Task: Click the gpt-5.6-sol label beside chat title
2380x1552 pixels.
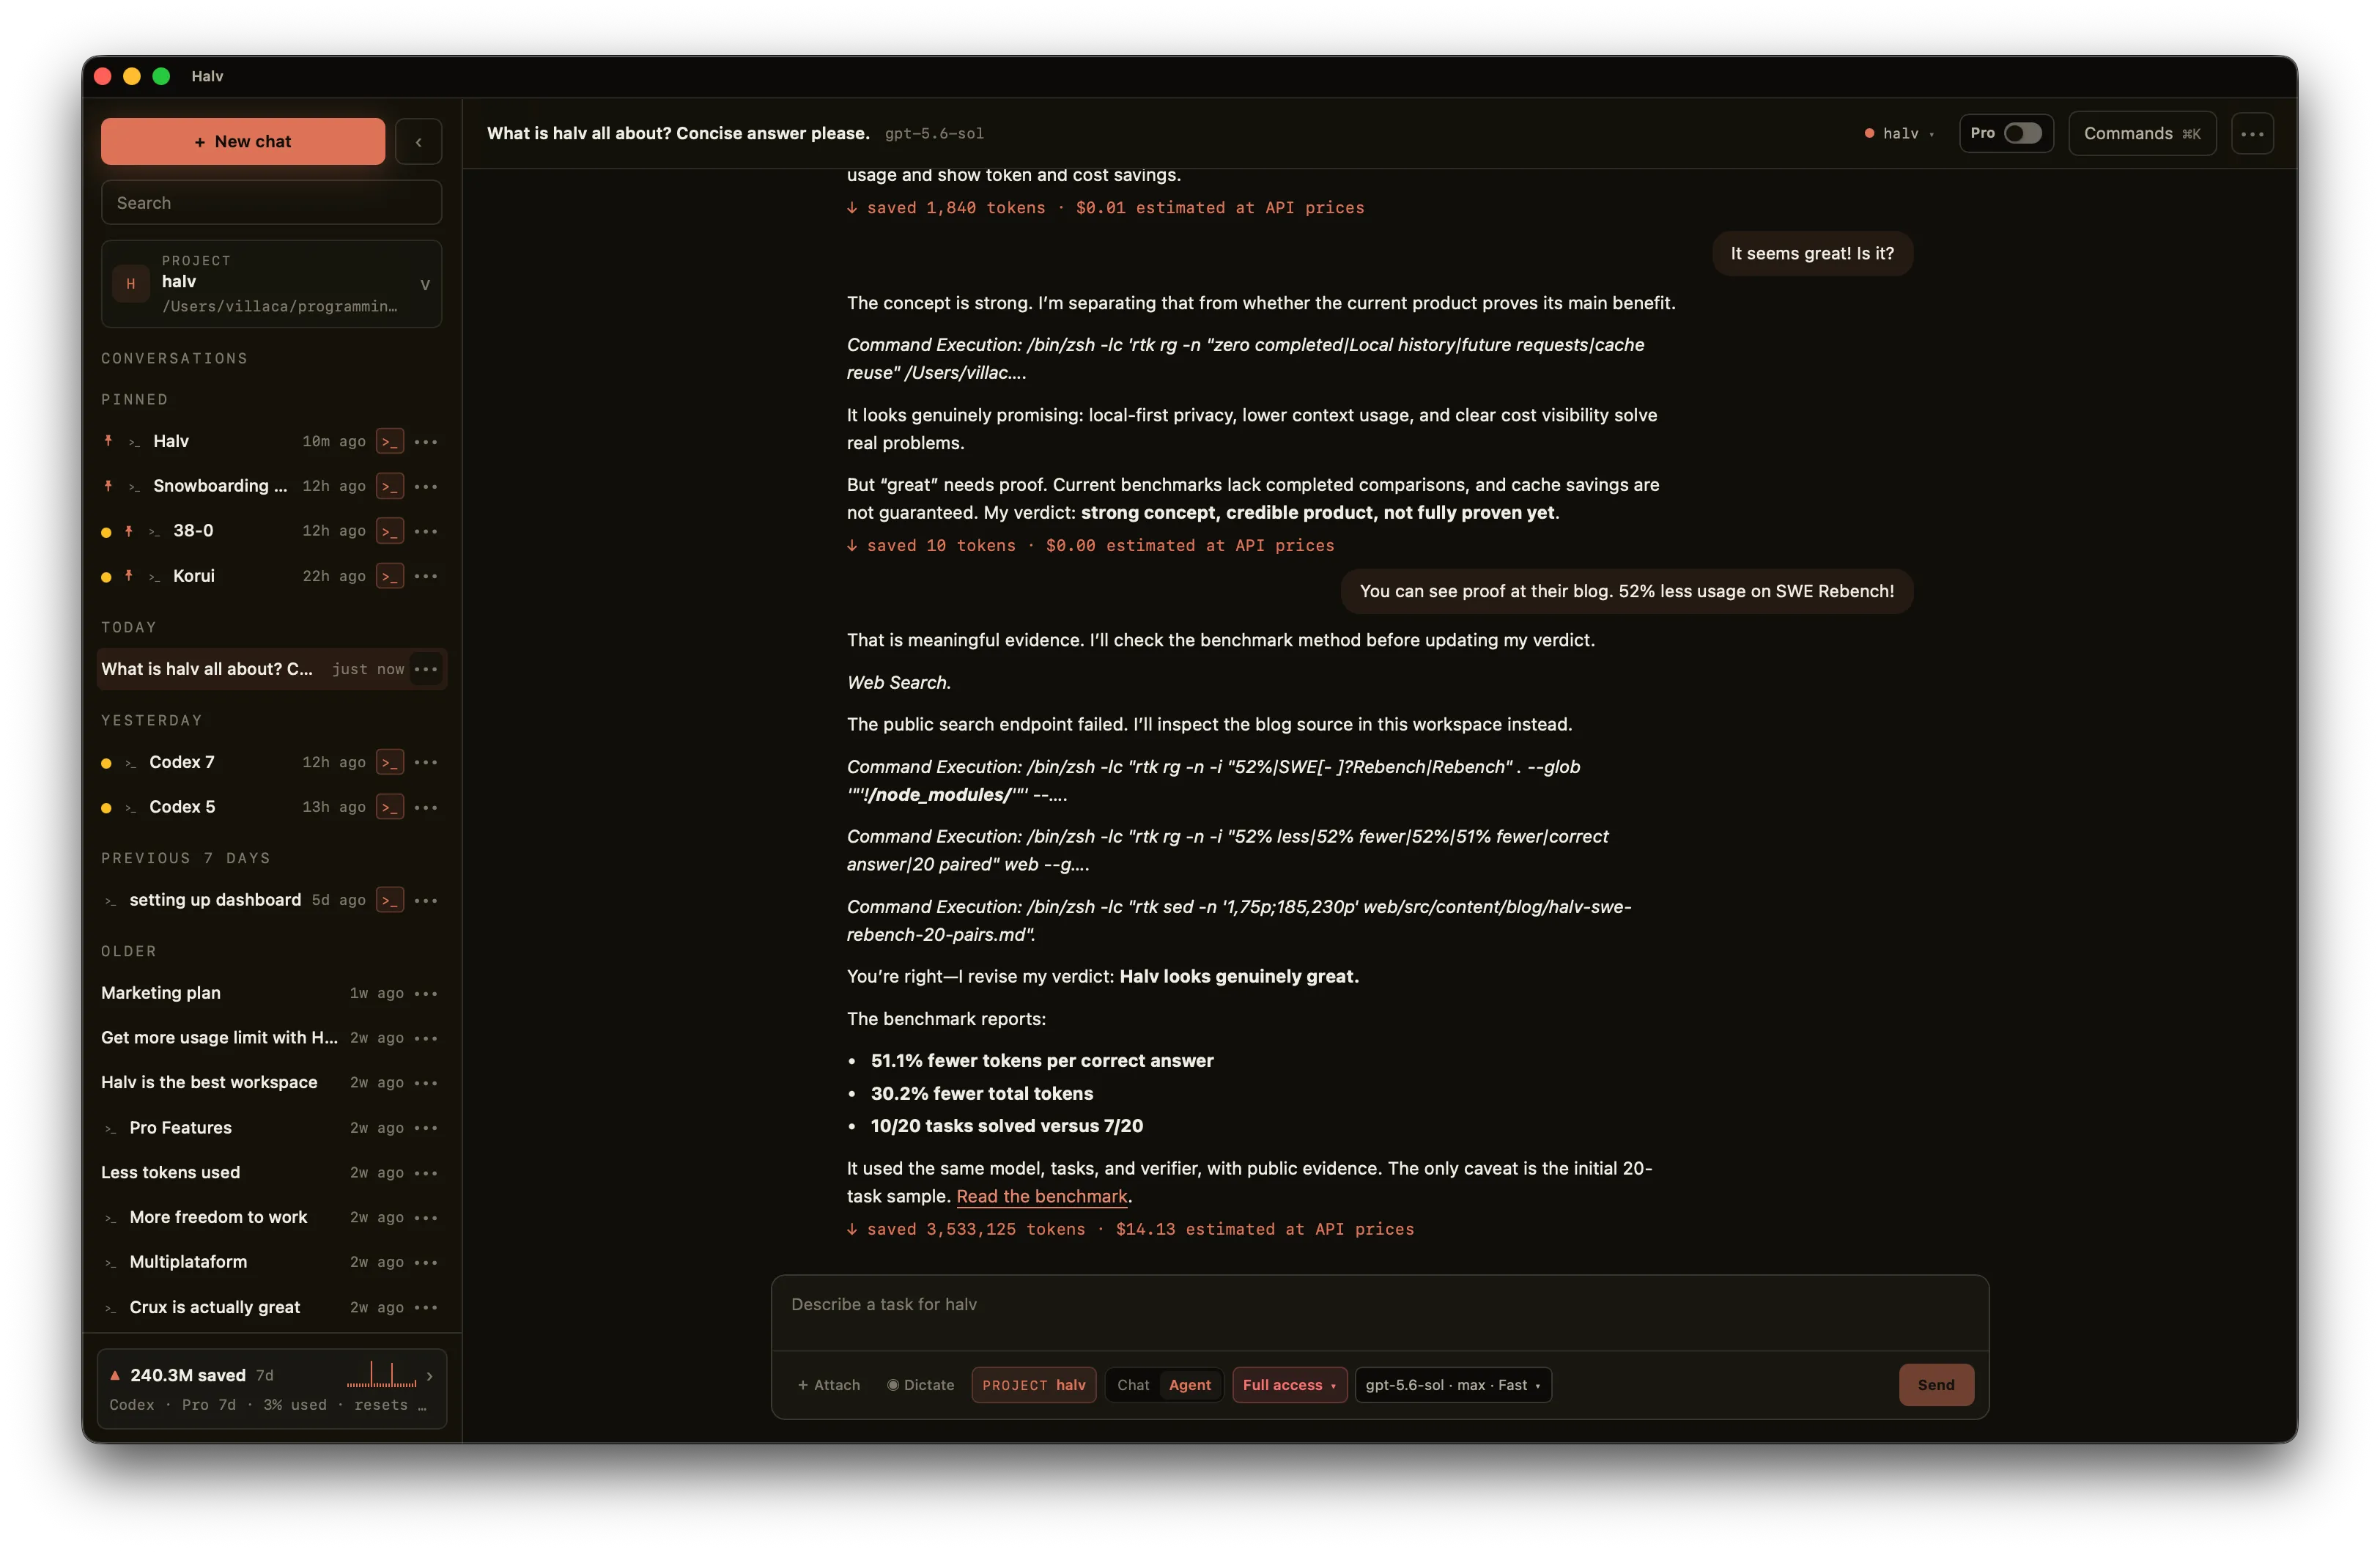Action: pos(934,134)
